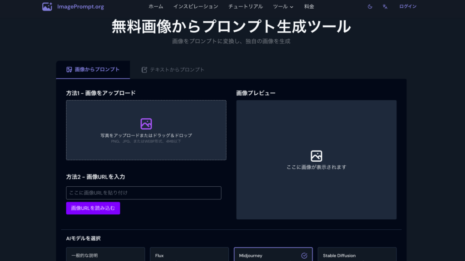Click the ImagePrompt.org logo icon
The image size is (465, 261).
[47, 6]
